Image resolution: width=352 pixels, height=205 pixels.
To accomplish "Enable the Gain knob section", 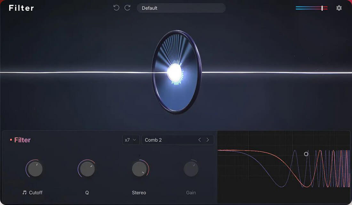I will (191, 169).
